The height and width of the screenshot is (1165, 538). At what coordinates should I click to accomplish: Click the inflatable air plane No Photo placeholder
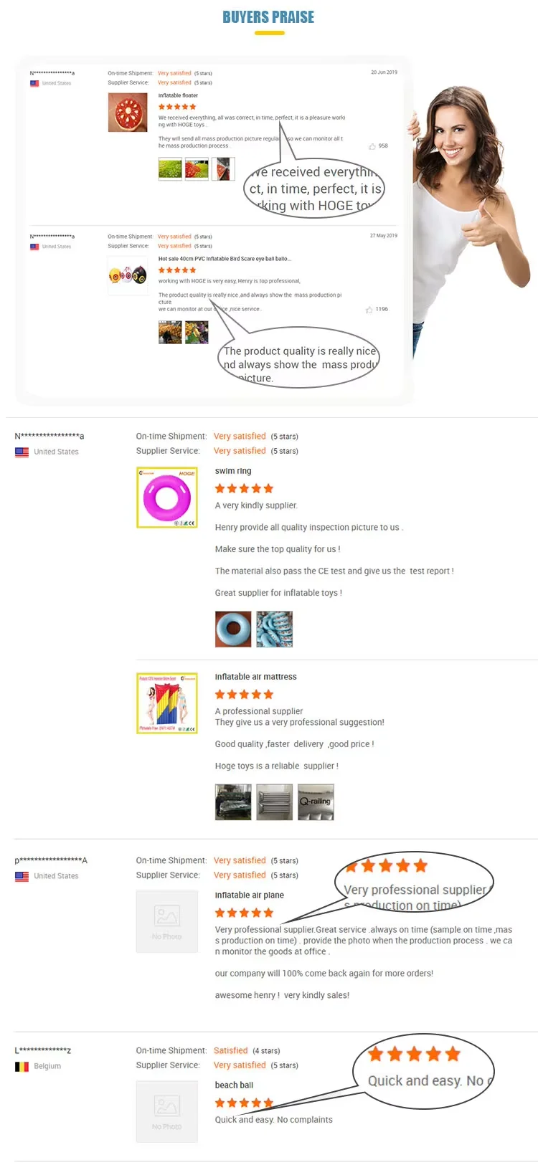[167, 921]
